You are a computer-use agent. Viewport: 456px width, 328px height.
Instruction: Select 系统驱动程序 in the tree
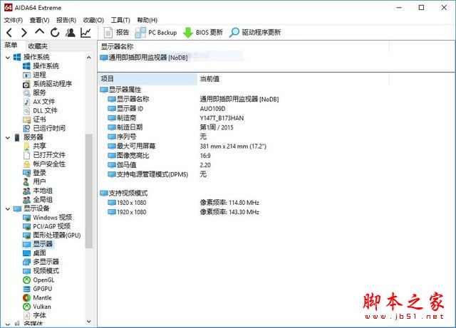point(47,84)
